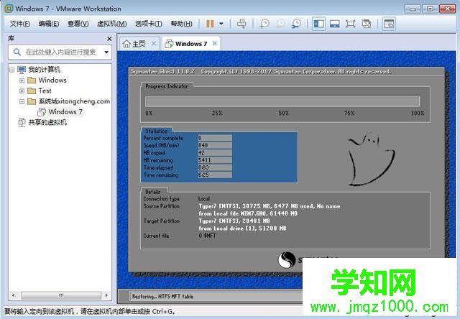460x319 pixels.
Task: Select the 系统城xitongcheng.com folder
Action: (74, 101)
